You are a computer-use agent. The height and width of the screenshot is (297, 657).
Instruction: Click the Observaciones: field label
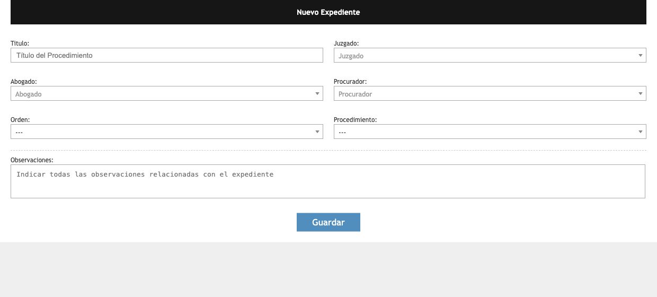pyautogui.click(x=32, y=160)
